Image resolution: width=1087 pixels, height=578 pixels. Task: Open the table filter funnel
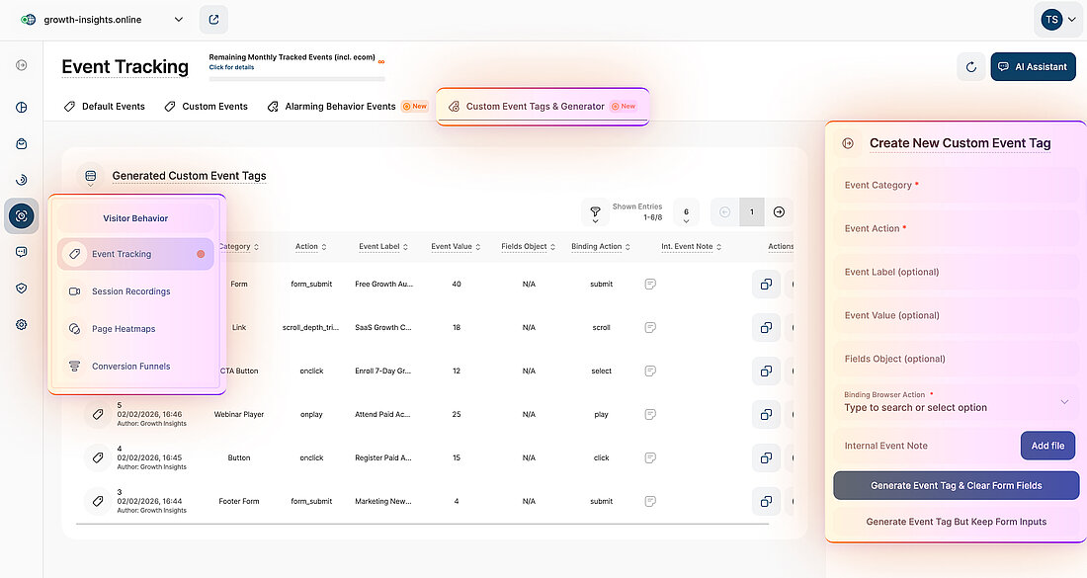[594, 211]
